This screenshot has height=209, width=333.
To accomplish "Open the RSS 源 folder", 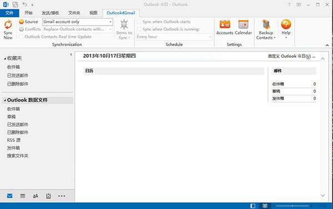I will [14, 140].
